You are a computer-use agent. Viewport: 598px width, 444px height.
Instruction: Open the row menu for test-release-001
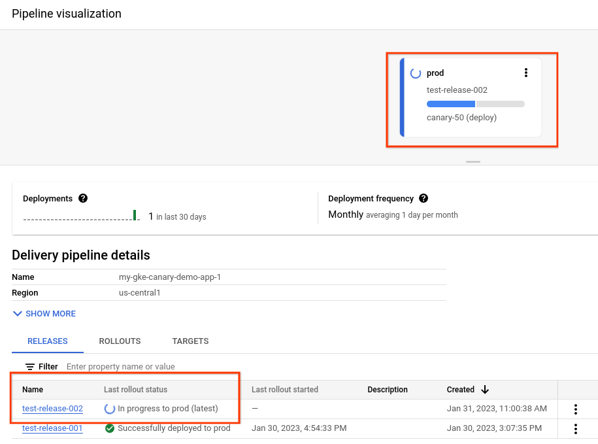click(x=576, y=428)
